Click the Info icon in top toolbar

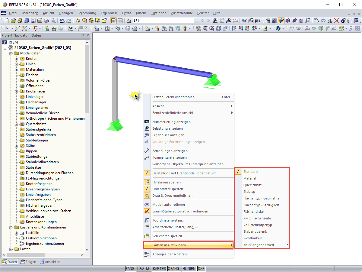click(343, 21)
